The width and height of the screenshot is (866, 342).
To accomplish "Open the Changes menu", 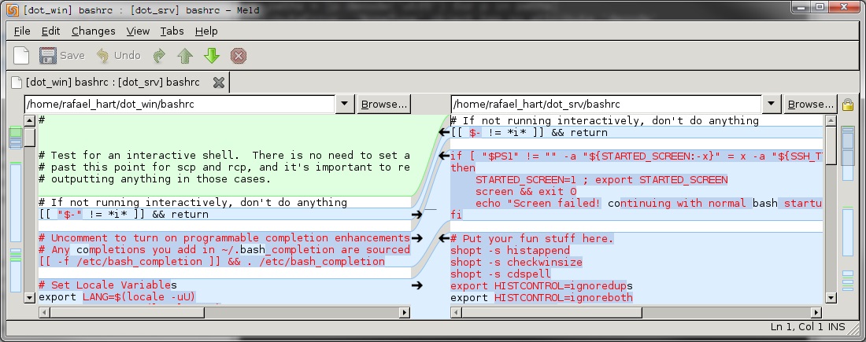I will [x=94, y=31].
